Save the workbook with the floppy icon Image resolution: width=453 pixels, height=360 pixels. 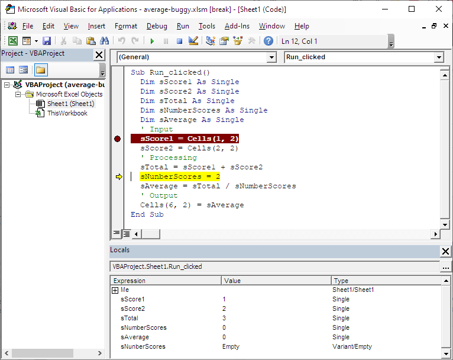click(47, 41)
